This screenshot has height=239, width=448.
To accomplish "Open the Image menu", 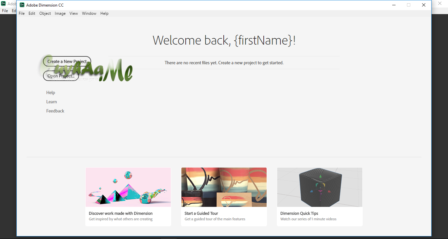I will (60, 13).
